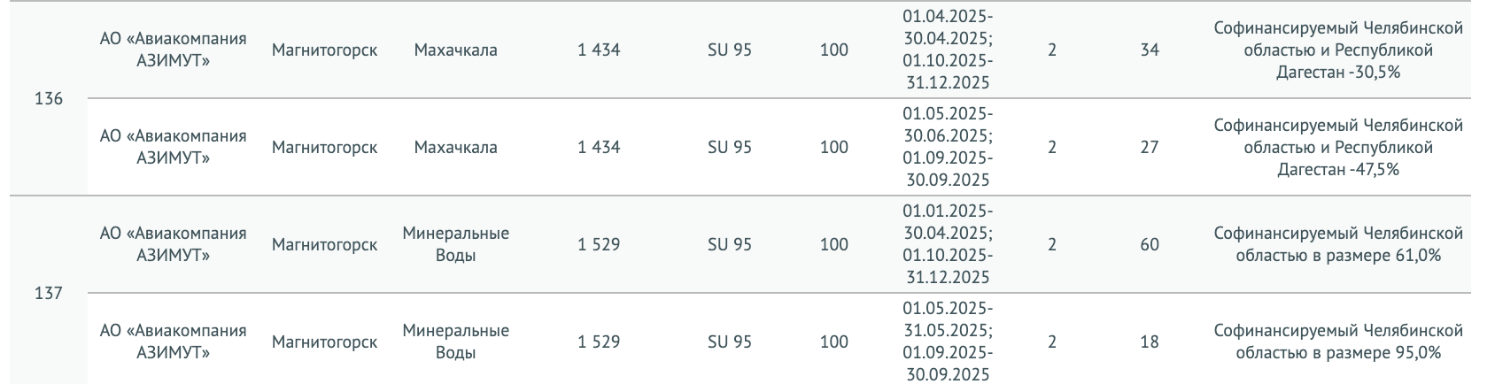Select the cell showing 34 flights

point(1150,50)
